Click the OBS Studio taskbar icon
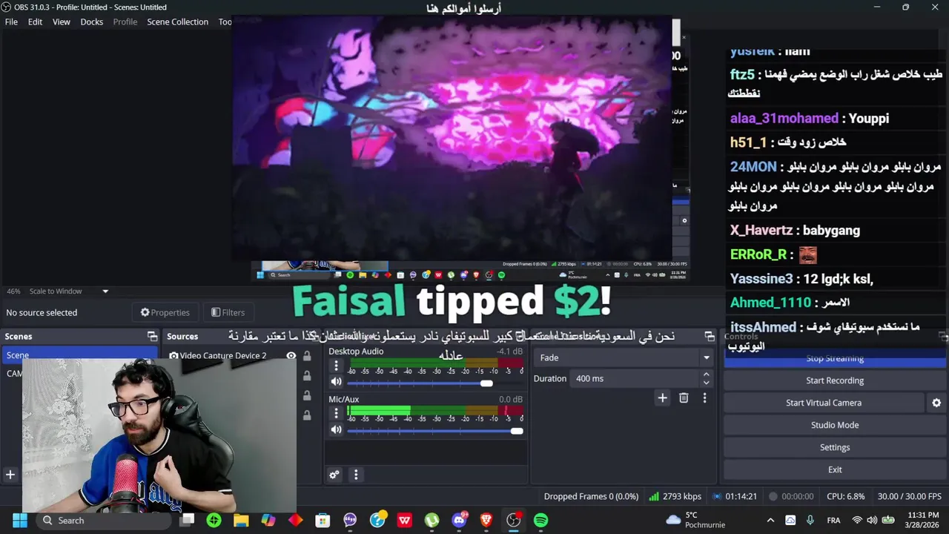Viewport: 949px width, 534px height. (513, 521)
